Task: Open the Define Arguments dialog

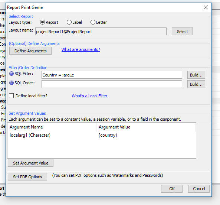Action: [30, 51]
